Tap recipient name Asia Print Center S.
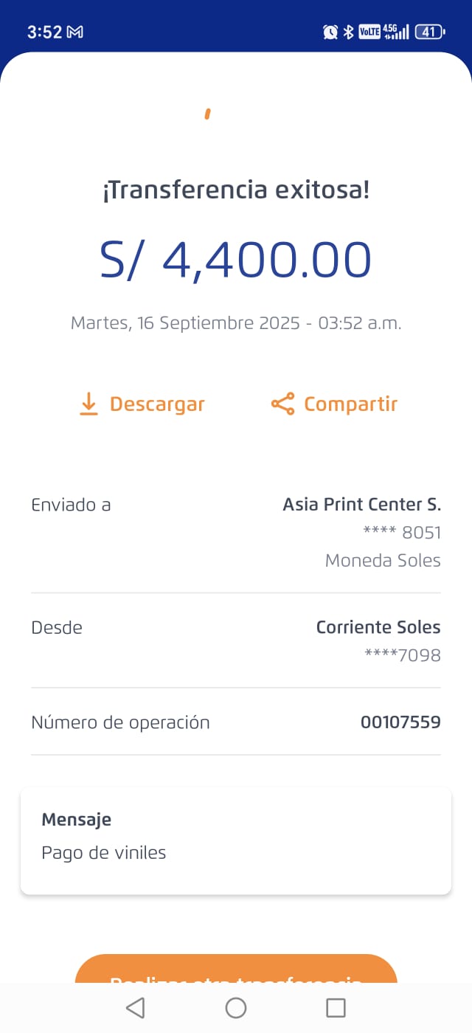This screenshot has height=1033, width=472. [x=361, y=505]
